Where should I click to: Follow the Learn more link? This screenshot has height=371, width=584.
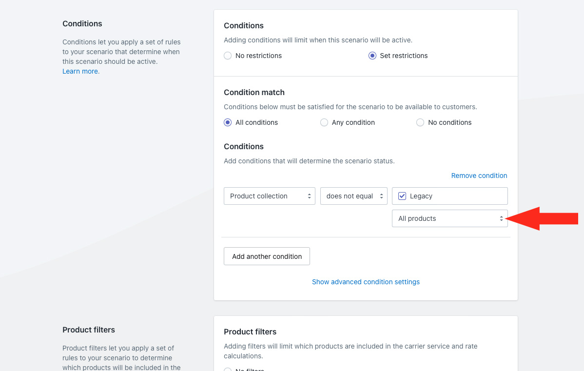click(80, 71)
